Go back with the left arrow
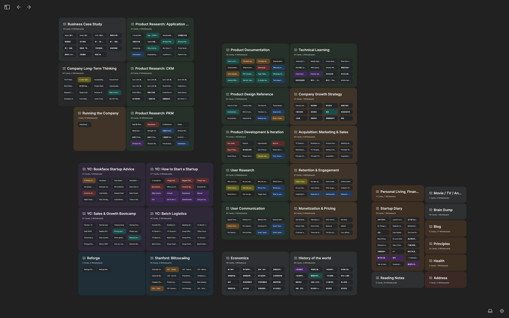 pos(19,7)
